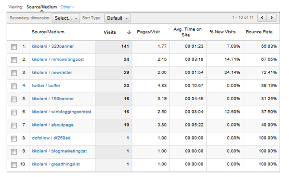
Task: Open the Sort Type Default dropdown
Action: (x=117, y=18)
